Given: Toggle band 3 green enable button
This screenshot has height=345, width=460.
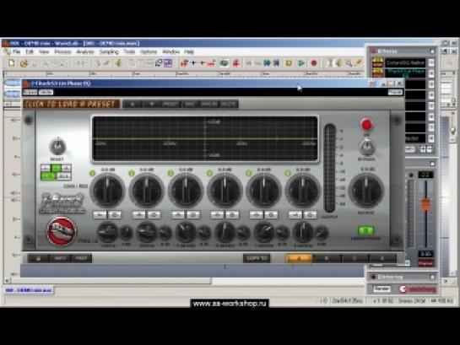Looking at the screenshot, I should click(x=170, y=173).
